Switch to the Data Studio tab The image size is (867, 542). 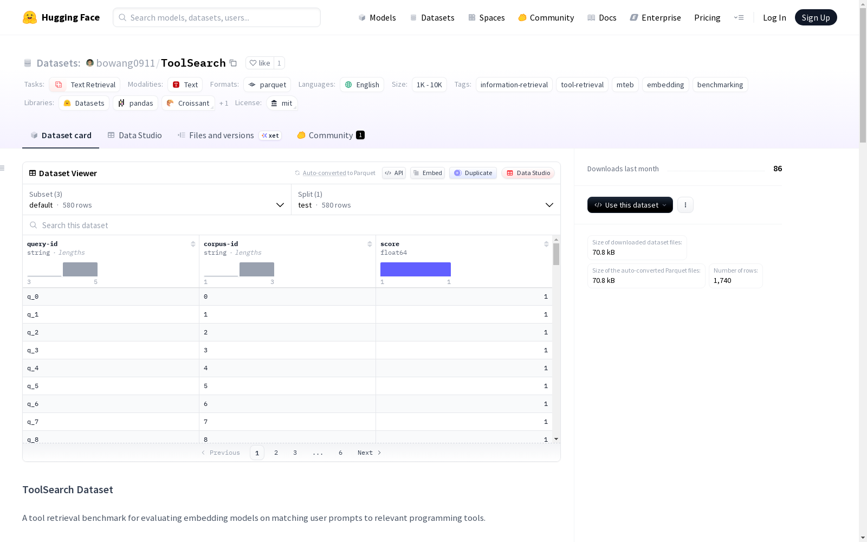click(x=134, y=135)
